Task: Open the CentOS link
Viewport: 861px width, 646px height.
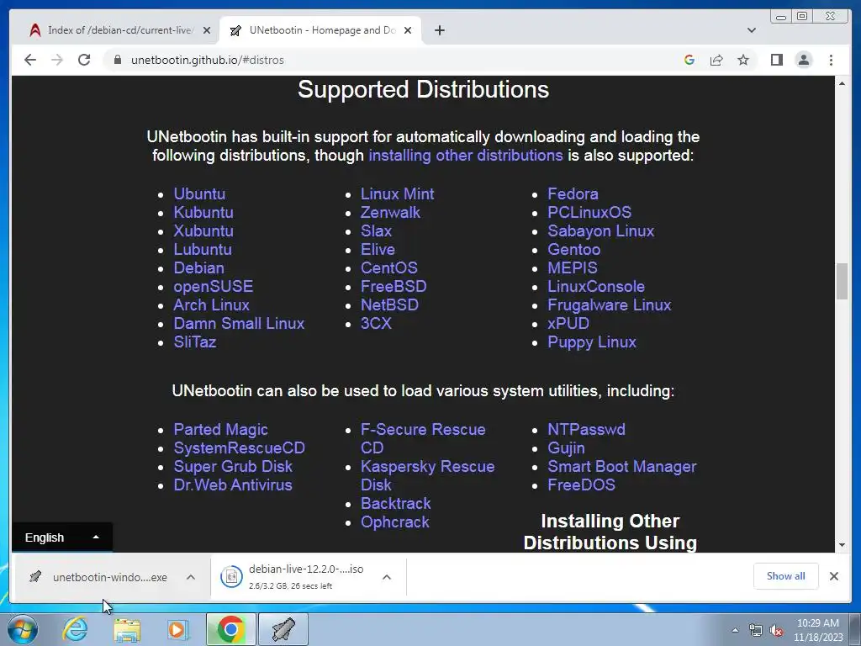Action: (388, 268)
